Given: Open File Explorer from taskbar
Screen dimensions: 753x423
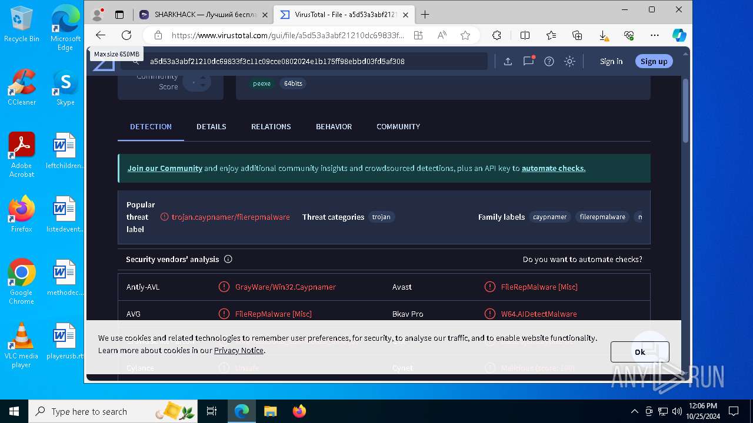Looking at the screenshot, I should (x=270, y=411).
